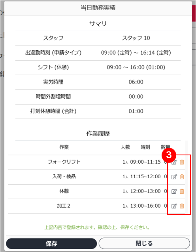Edit the 休憩 work record
This screenshot has height=252, width=196.
(x=174, y=191)
